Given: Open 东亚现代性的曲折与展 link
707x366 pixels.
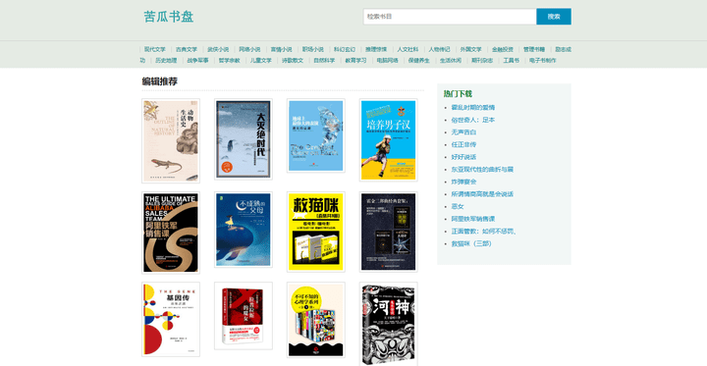Looking at the screenshot, I should (x=482, y=170).
